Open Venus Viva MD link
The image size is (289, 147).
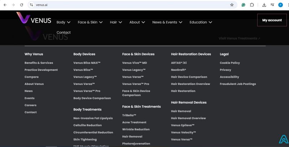coord(134,63)
